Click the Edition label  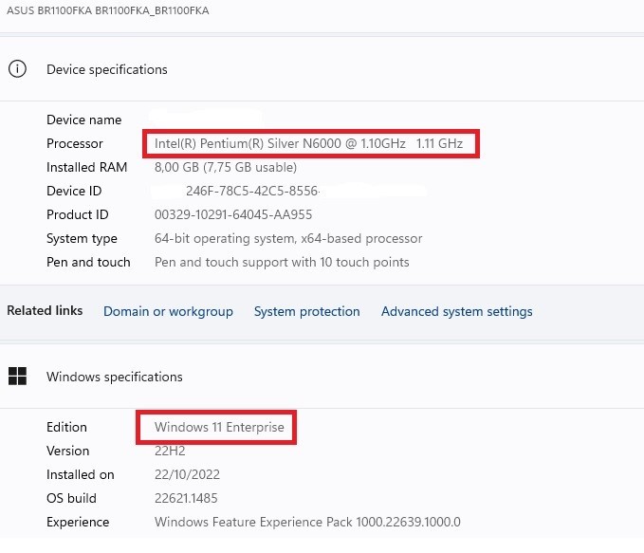(x=66, y=427)
